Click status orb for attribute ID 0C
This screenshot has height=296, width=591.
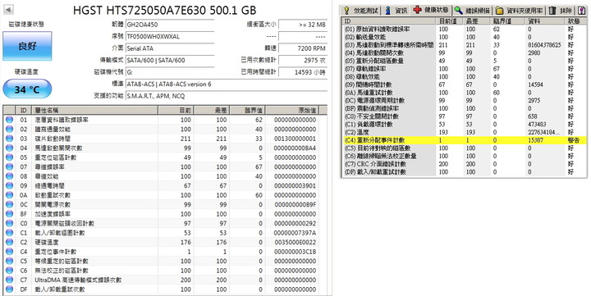tap(9, 204)
